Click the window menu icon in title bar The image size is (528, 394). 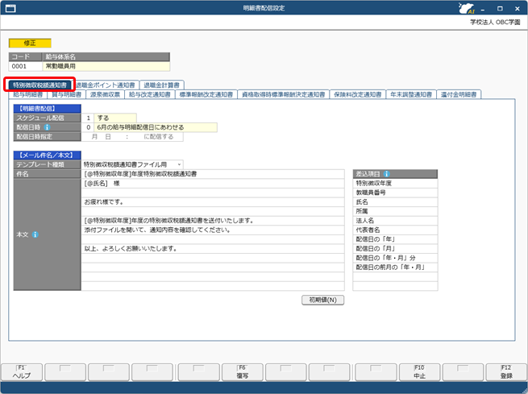tap(10, 8)
